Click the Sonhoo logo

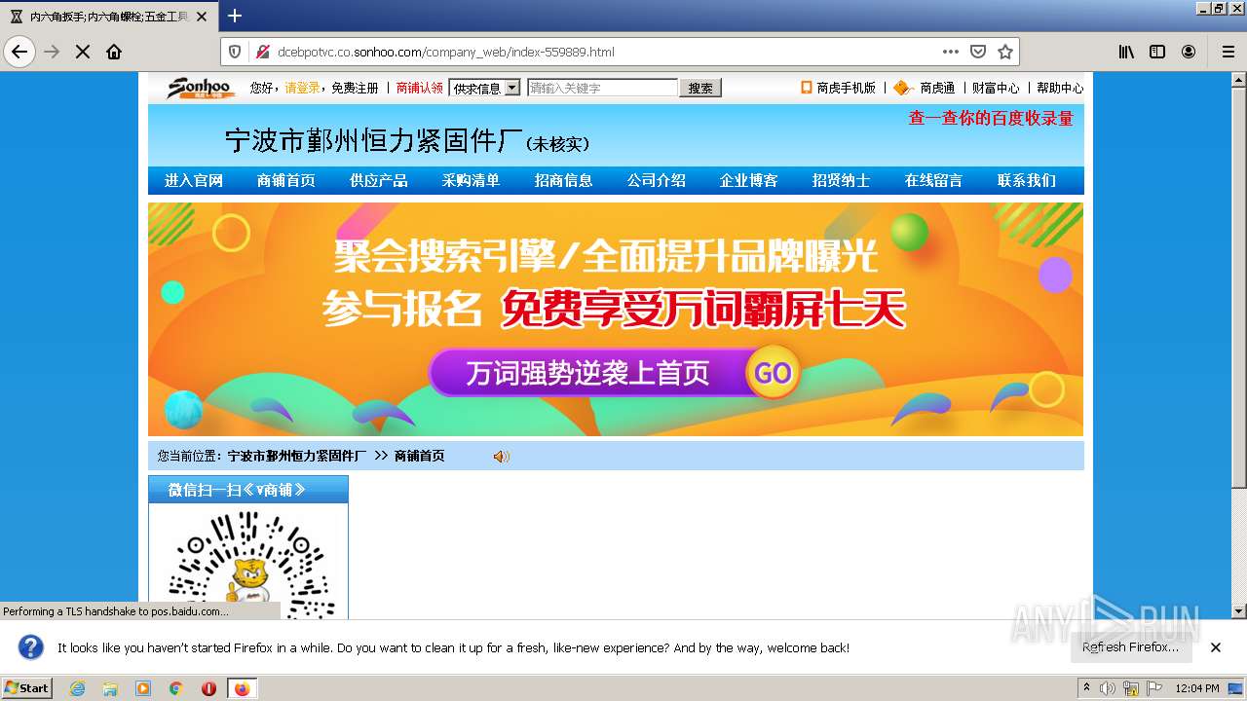pos(201,88)
